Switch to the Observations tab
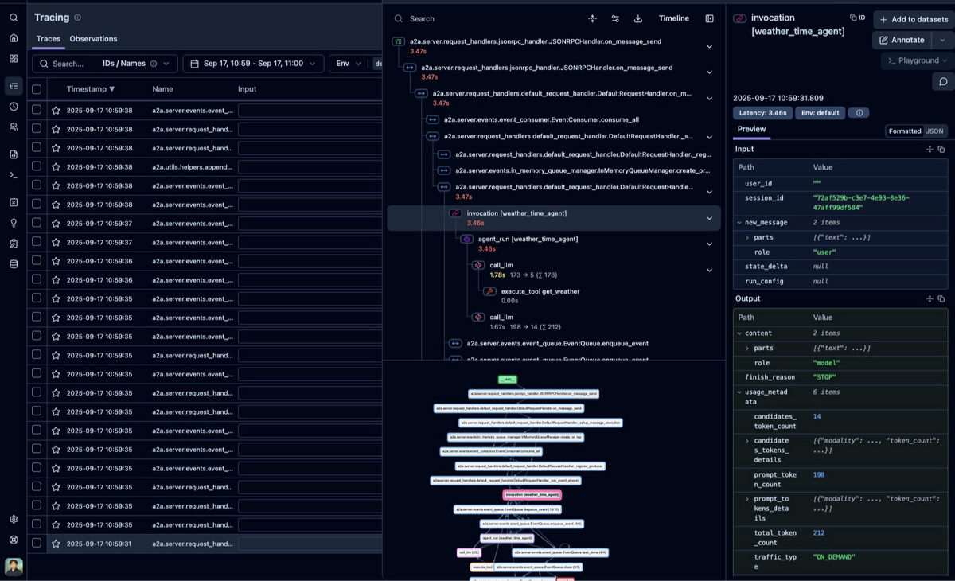The image size is (955, 581). tap(93, 39)
